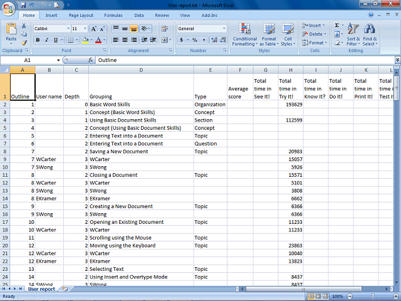This screenshot has width=401, height=301.
Task: Click the AutoSum sigma icon
Action: tap(337, 25)
